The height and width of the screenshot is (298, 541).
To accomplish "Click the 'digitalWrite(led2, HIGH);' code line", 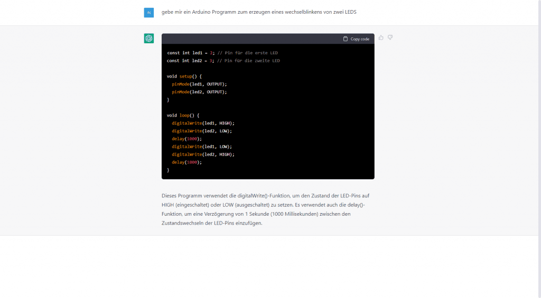I will tap(203, 155).
